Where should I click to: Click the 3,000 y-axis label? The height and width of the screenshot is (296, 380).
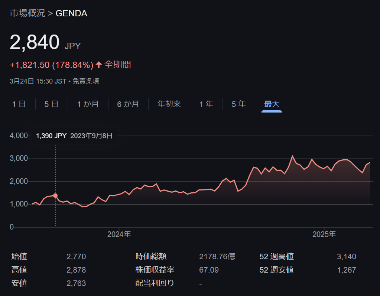pyautogui.click(x=19, y=159)
